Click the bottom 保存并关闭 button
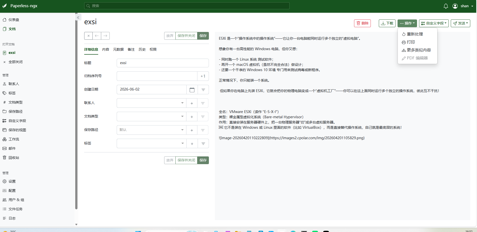The width and height of the screenshot is (477, 232). [x=186, y=160]
